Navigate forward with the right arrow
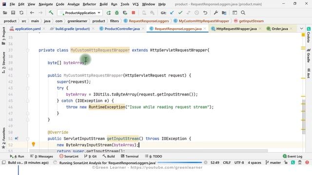The image size is (312, 175). pyautogui.click(x=40, y=13)
